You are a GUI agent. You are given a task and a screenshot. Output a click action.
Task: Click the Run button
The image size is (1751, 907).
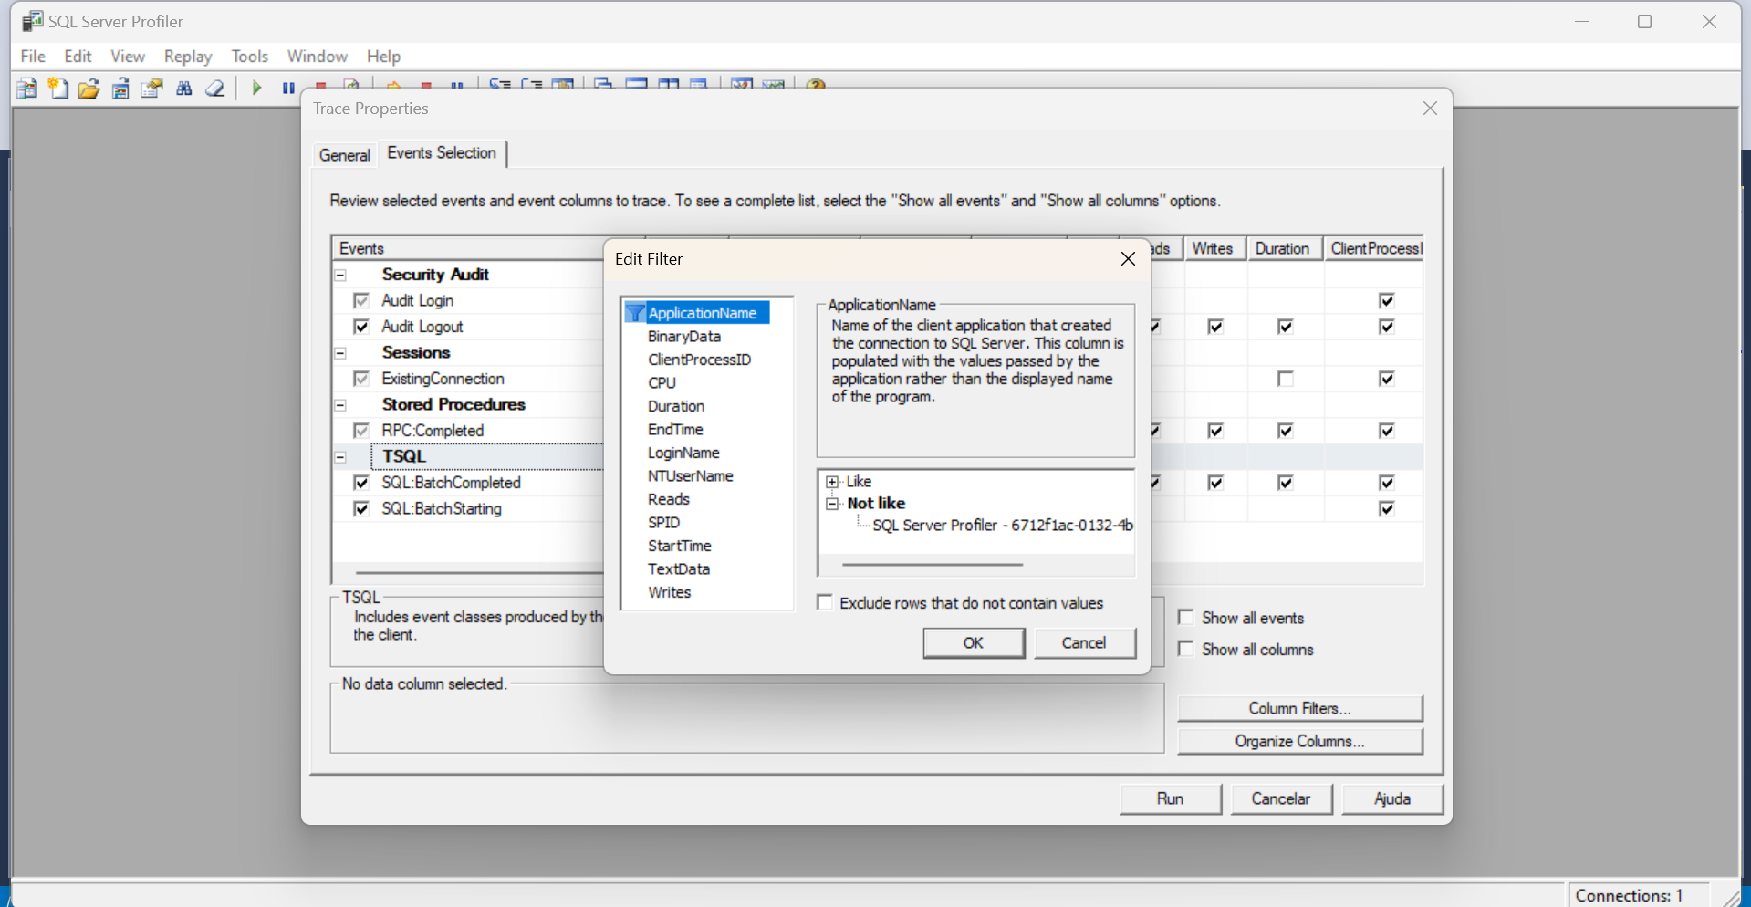point(1170,799)
